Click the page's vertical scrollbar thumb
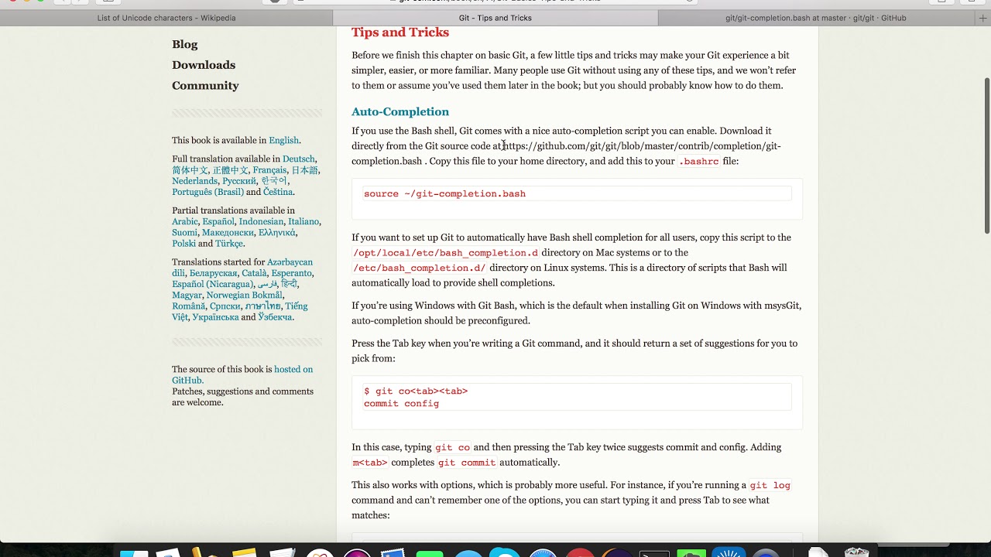This screenshot has width=991, height=557. click(x=986, y=155)
